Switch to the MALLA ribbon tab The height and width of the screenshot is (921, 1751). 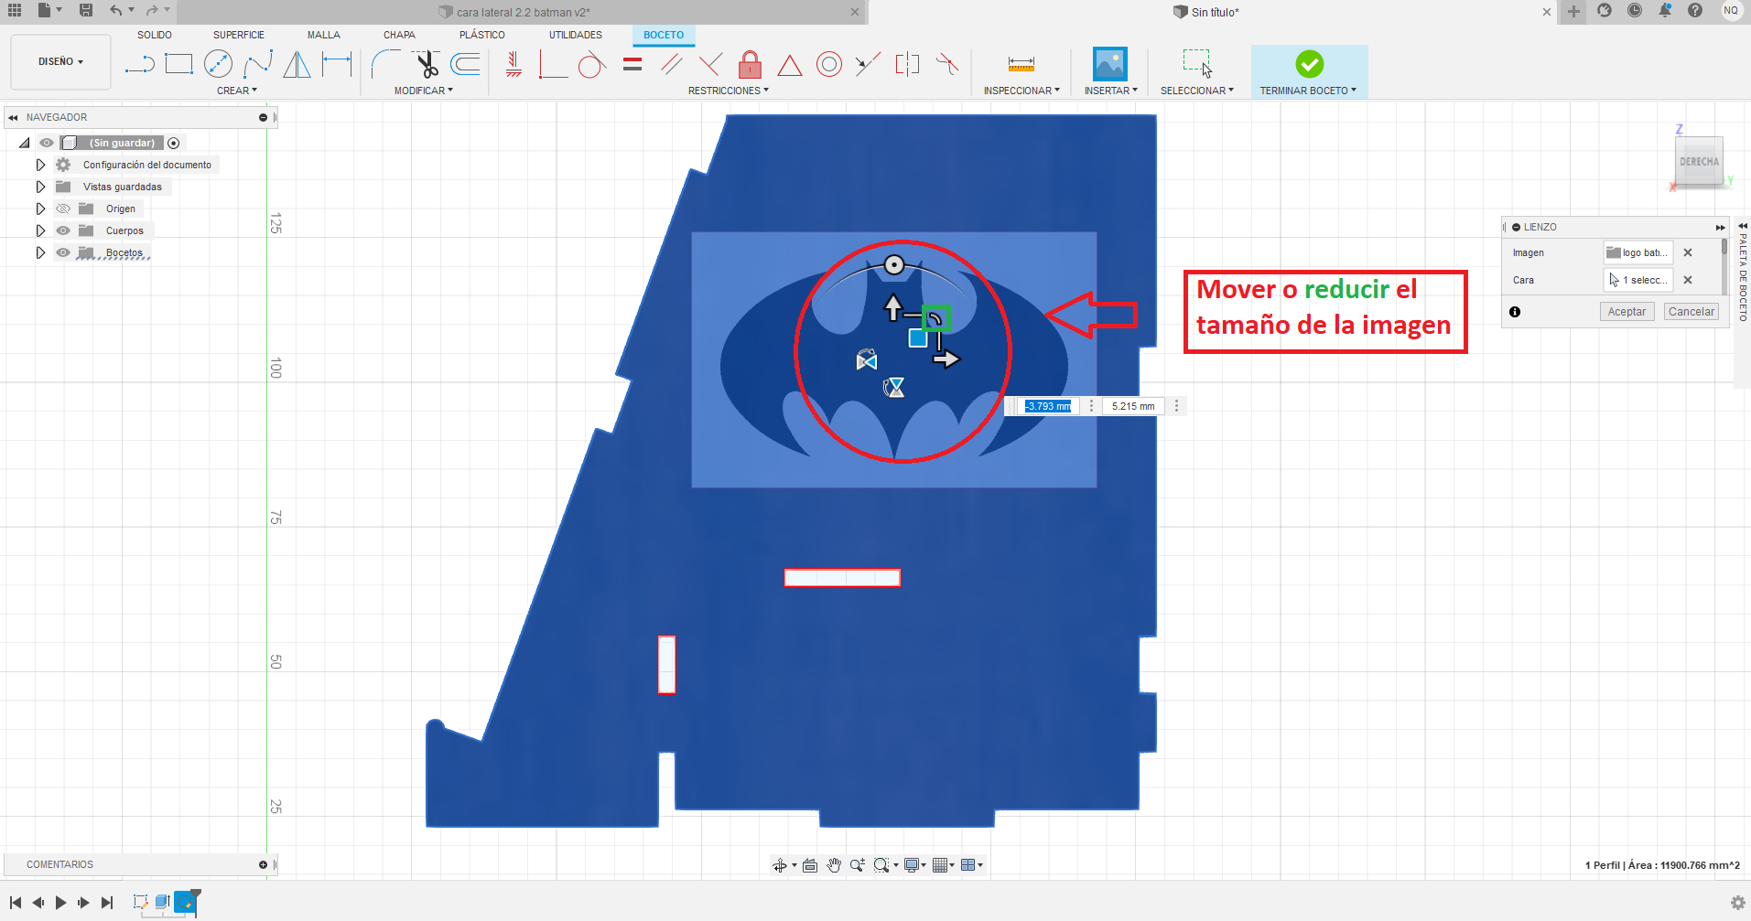click(323, 35)
